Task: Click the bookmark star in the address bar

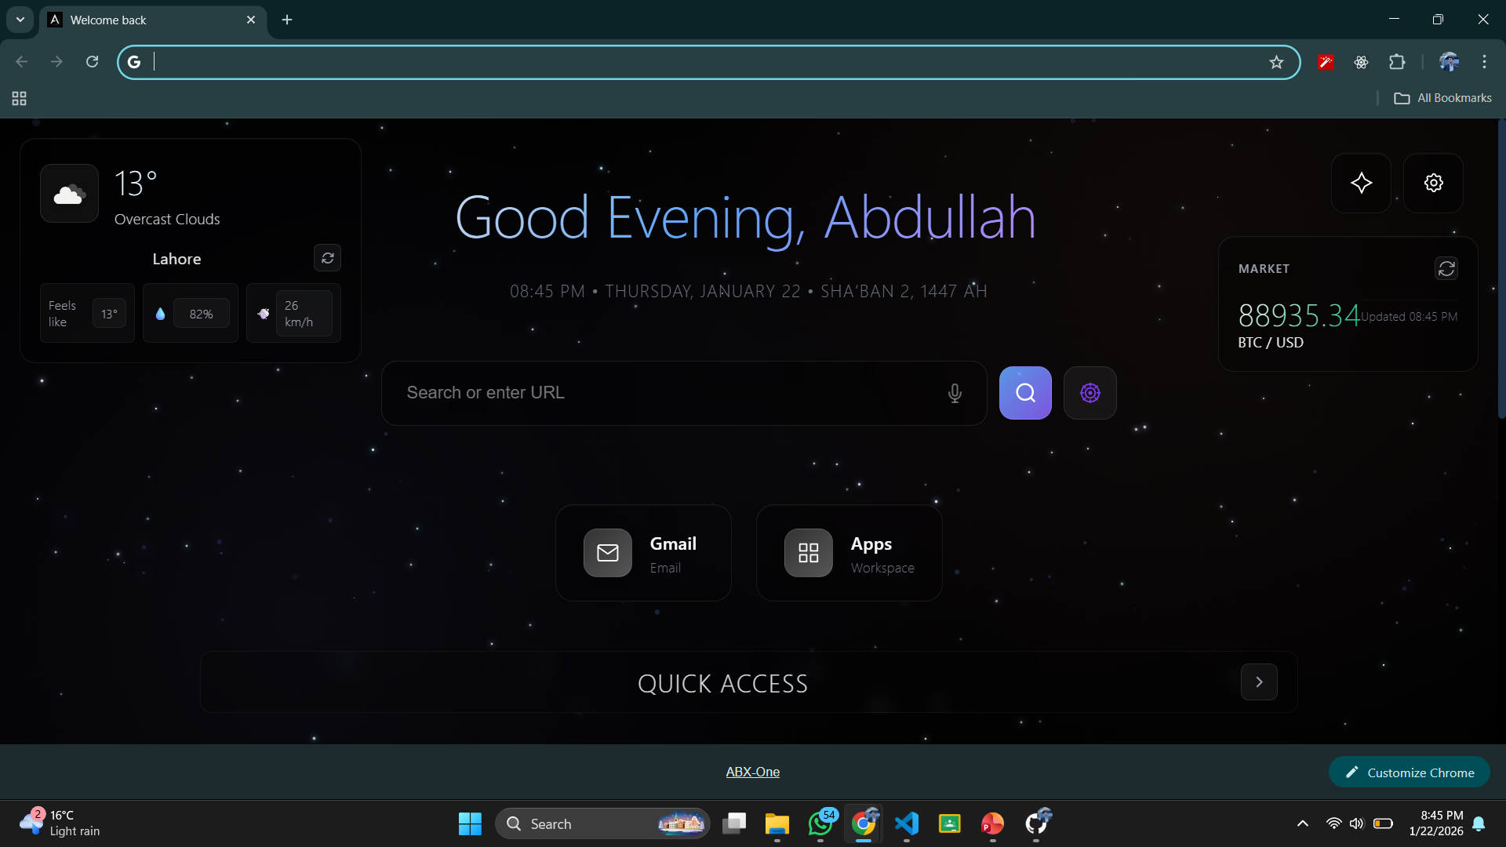Action: click(1277, 61)
